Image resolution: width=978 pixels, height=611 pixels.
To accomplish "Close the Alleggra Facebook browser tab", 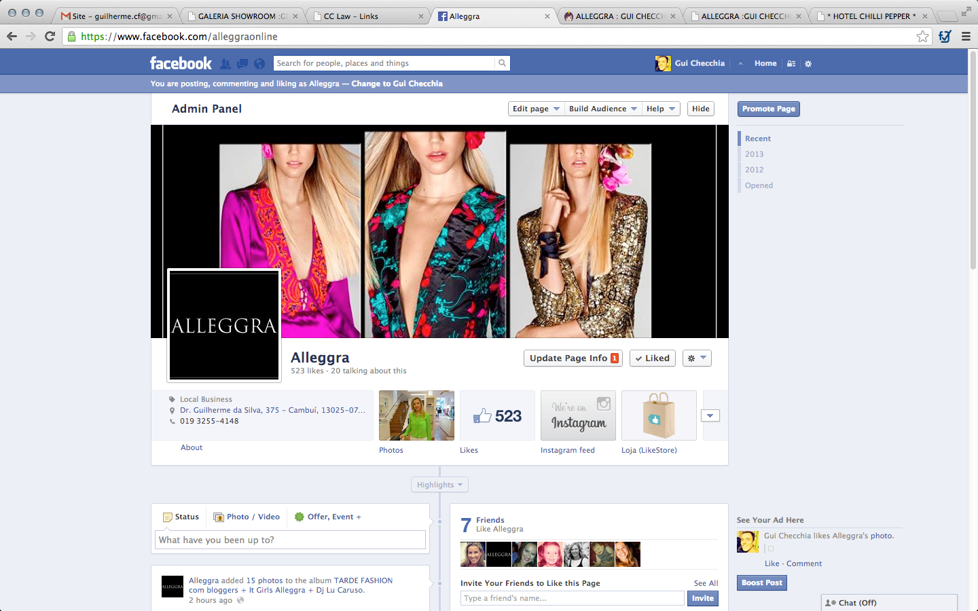I will click(547, 16).
